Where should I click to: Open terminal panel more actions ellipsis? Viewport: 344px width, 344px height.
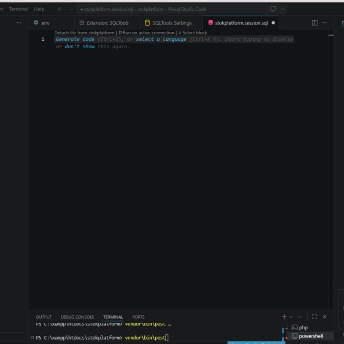(300, 317)
